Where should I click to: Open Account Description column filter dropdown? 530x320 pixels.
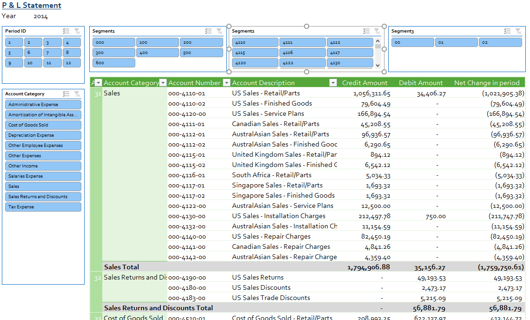click(x=333, y=82)
